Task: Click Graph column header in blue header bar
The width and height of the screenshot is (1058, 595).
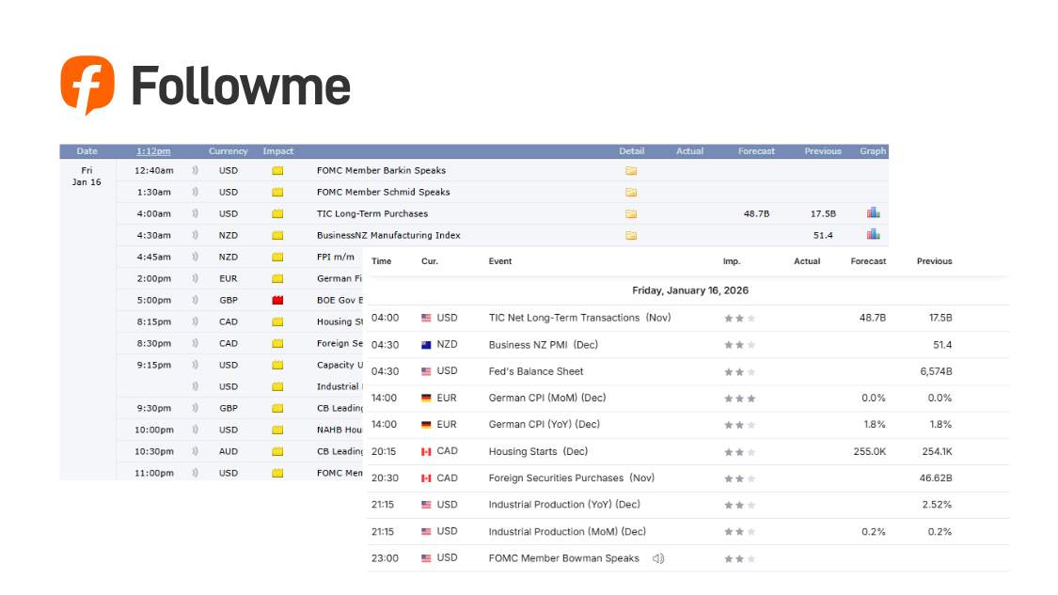Action: point(873,151)
